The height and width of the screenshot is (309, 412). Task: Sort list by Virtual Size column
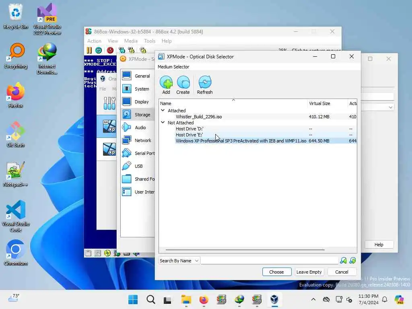point(328,103)
